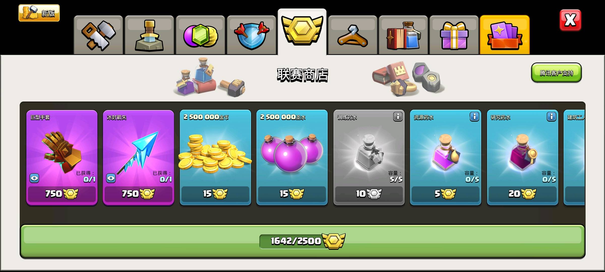Open the purple cards offers tab
This screenshot has width=605, height=272.
tap(505, 35)
